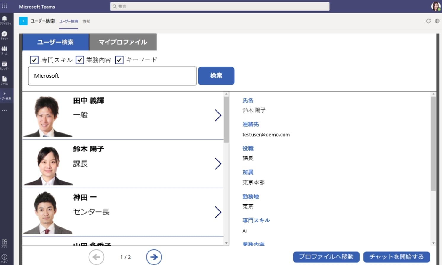Switch to the マイプロファイル tab
442x265 pixels.
(x=123, y=42)
